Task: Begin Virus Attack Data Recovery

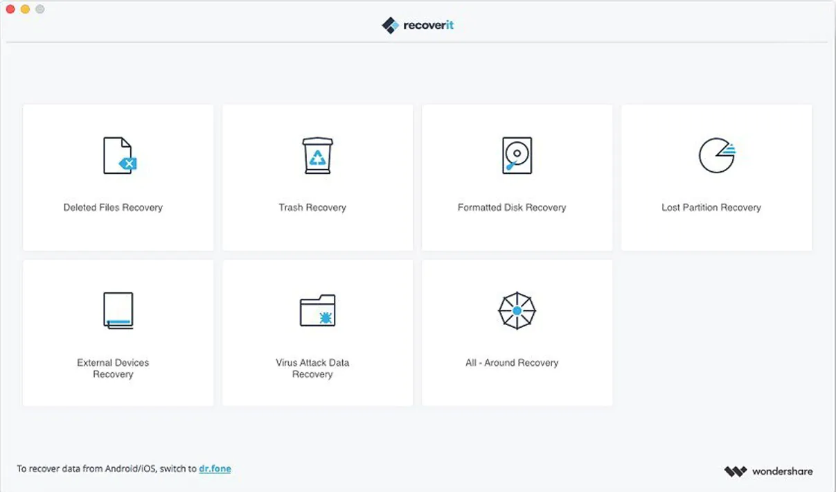Action: tap(317, 333)
